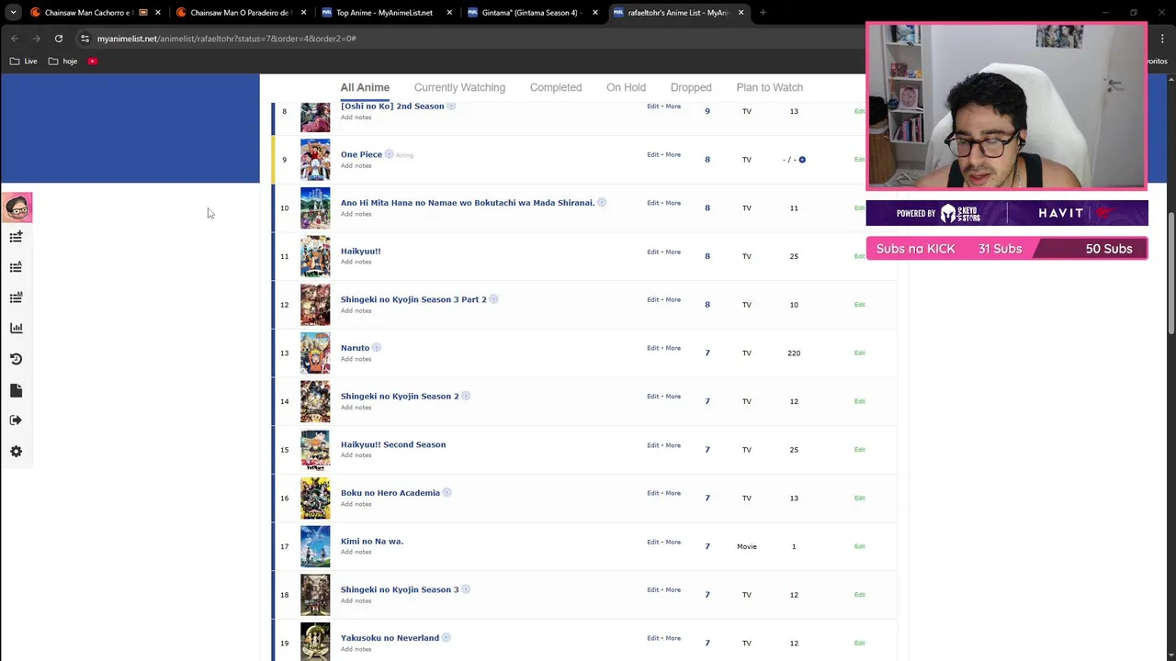Open the hoje bookmarks folder
Viewport: 1176px width, 661px height.
tap(63, 61)
